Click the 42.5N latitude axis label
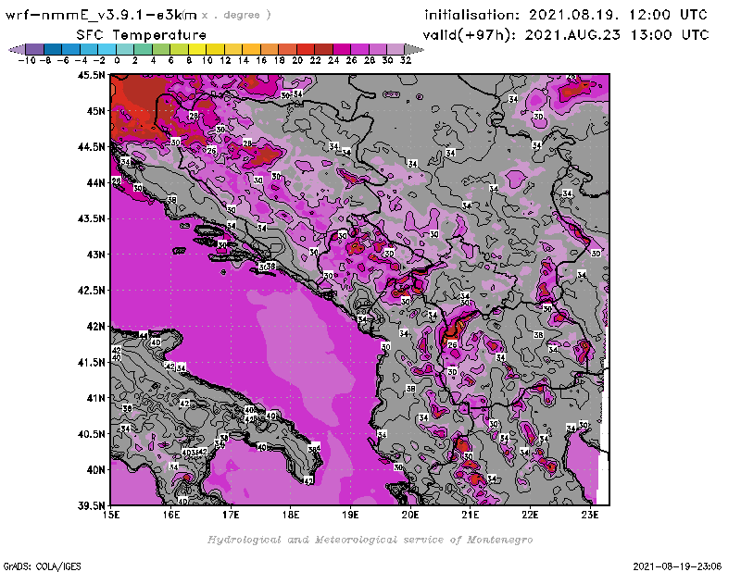 [91, 291]
